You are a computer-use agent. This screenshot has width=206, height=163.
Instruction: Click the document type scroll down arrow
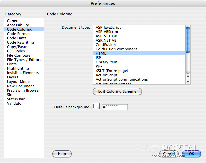pos(188,81)
